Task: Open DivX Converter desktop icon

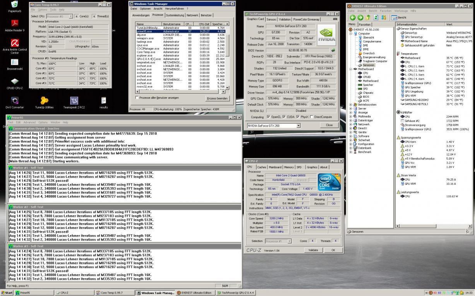Action: 15,103
